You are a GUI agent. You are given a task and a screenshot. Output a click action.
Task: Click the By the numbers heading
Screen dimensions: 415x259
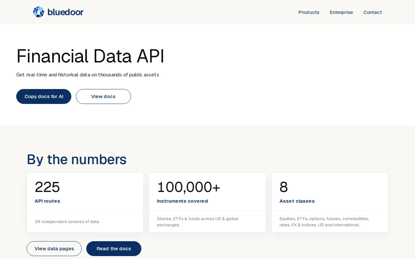pyautogui.click(x=77, y=159)
